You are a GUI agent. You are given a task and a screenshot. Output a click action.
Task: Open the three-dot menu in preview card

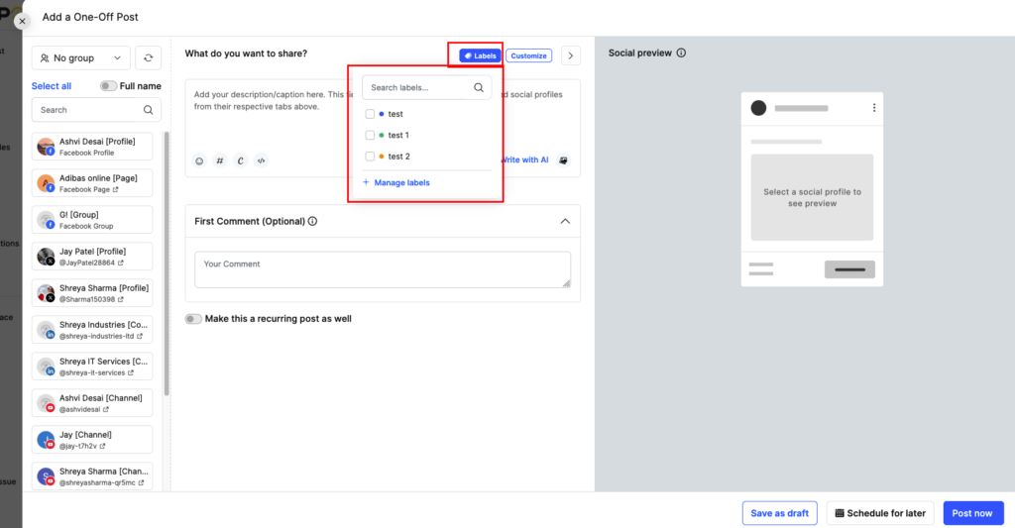[x=874, y=108]
